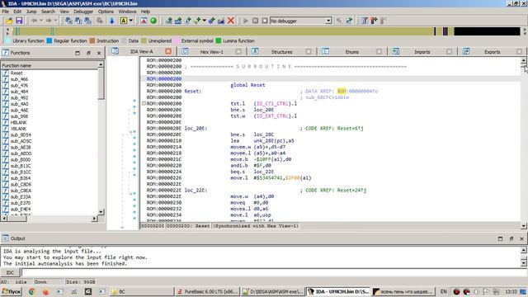
Task: Open the No debugger combo box
Action: (x=301, y=21)
